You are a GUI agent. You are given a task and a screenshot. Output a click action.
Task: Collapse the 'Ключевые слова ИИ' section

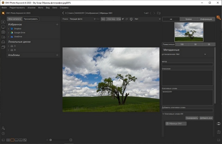pyautogui.click(x=163, y=114)
